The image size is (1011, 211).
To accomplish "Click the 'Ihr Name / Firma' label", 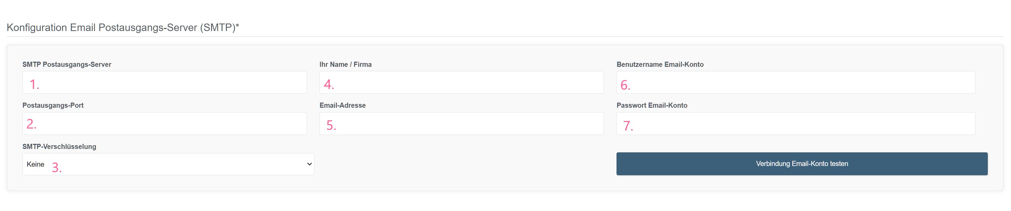I will point(345,64).
